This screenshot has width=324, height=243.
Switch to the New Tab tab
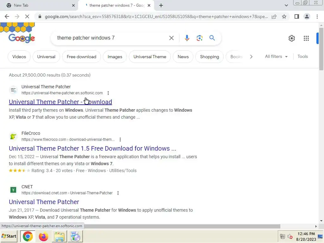pyautogui.click(x=39, y=5)
